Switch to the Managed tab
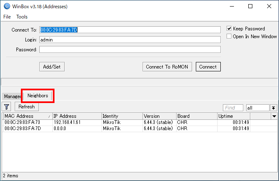Viewport: 279px width, 181px height. 13,96
